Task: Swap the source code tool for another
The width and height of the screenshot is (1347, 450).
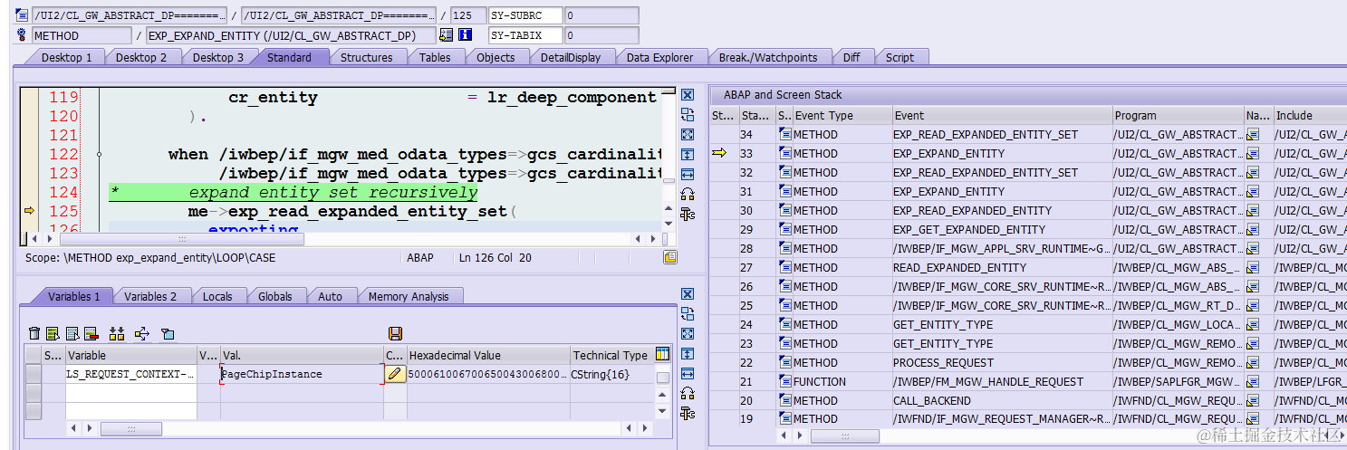Action: click(688, 115)
